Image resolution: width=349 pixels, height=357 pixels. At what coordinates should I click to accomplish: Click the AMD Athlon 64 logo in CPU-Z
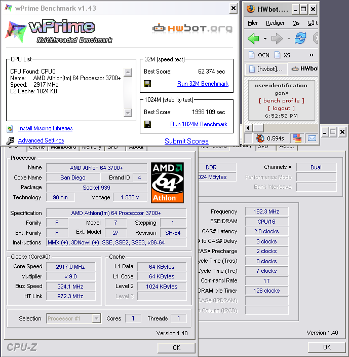[167, 183]
